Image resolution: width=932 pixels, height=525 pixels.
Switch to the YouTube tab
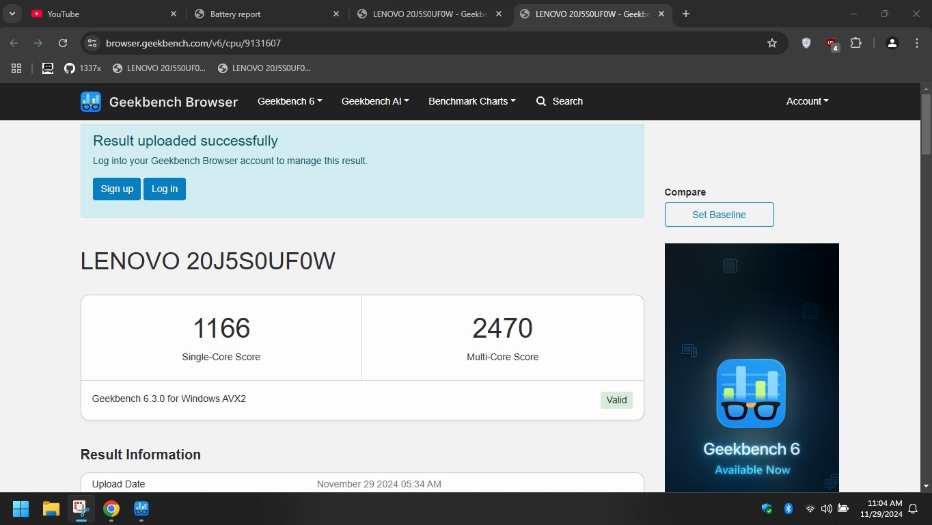point(64,14)
